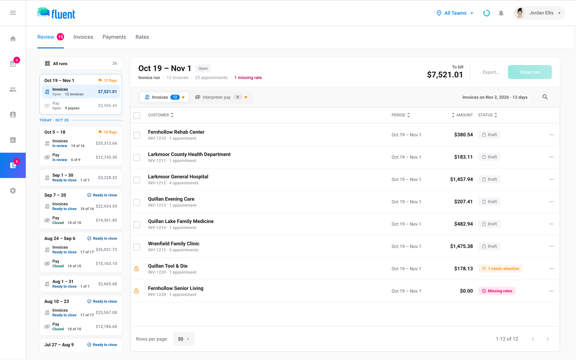The width and height of the screenshot is (576, 360).
Task: Switch to the Rates tab
Action: pos(142,37)
